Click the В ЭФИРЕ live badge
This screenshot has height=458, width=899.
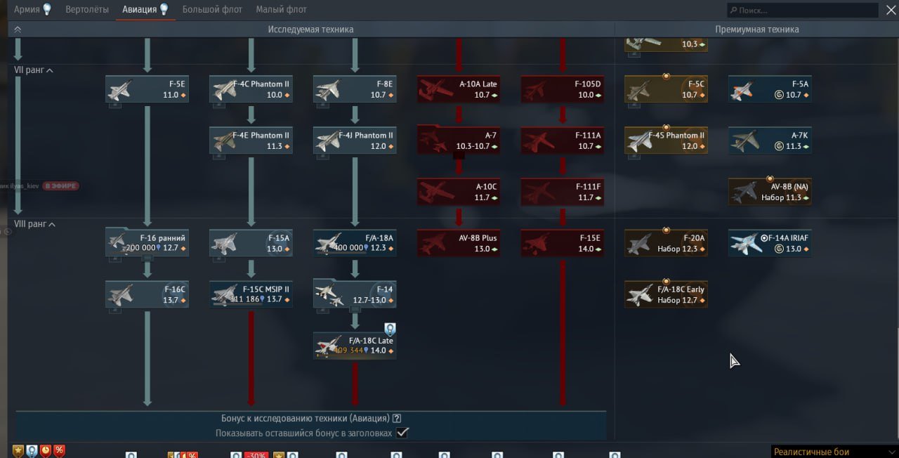[x=60, y=186]
